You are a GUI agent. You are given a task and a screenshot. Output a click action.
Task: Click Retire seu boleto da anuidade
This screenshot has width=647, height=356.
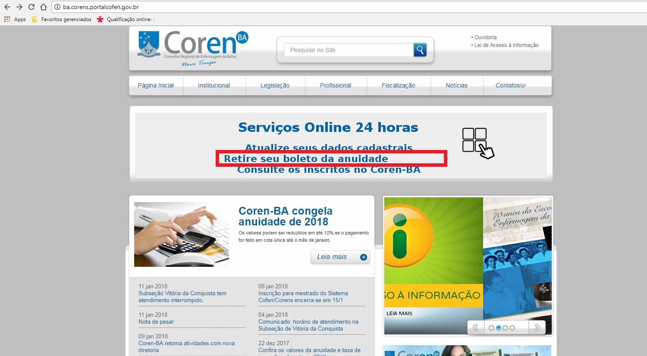coord(306,159)
